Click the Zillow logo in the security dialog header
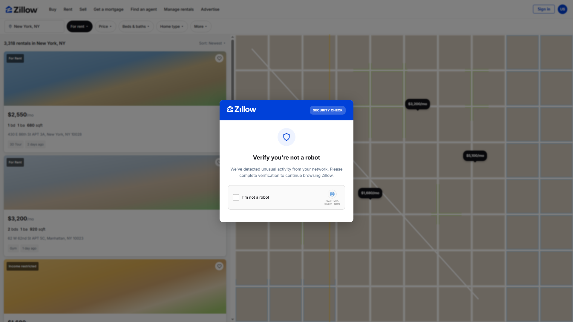The width and height of the screenshot is (573, 322). click(x=242, y=109)
